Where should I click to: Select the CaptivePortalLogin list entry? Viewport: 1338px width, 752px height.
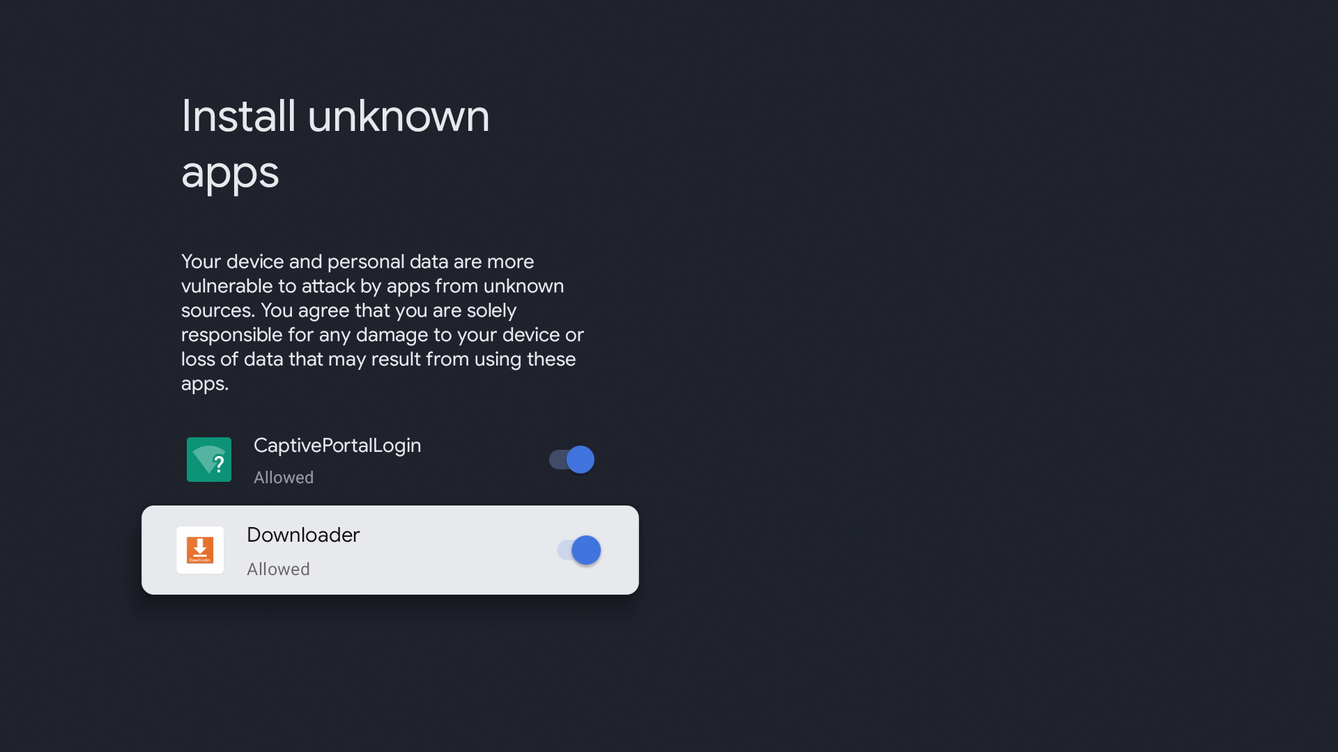[390, 460]
